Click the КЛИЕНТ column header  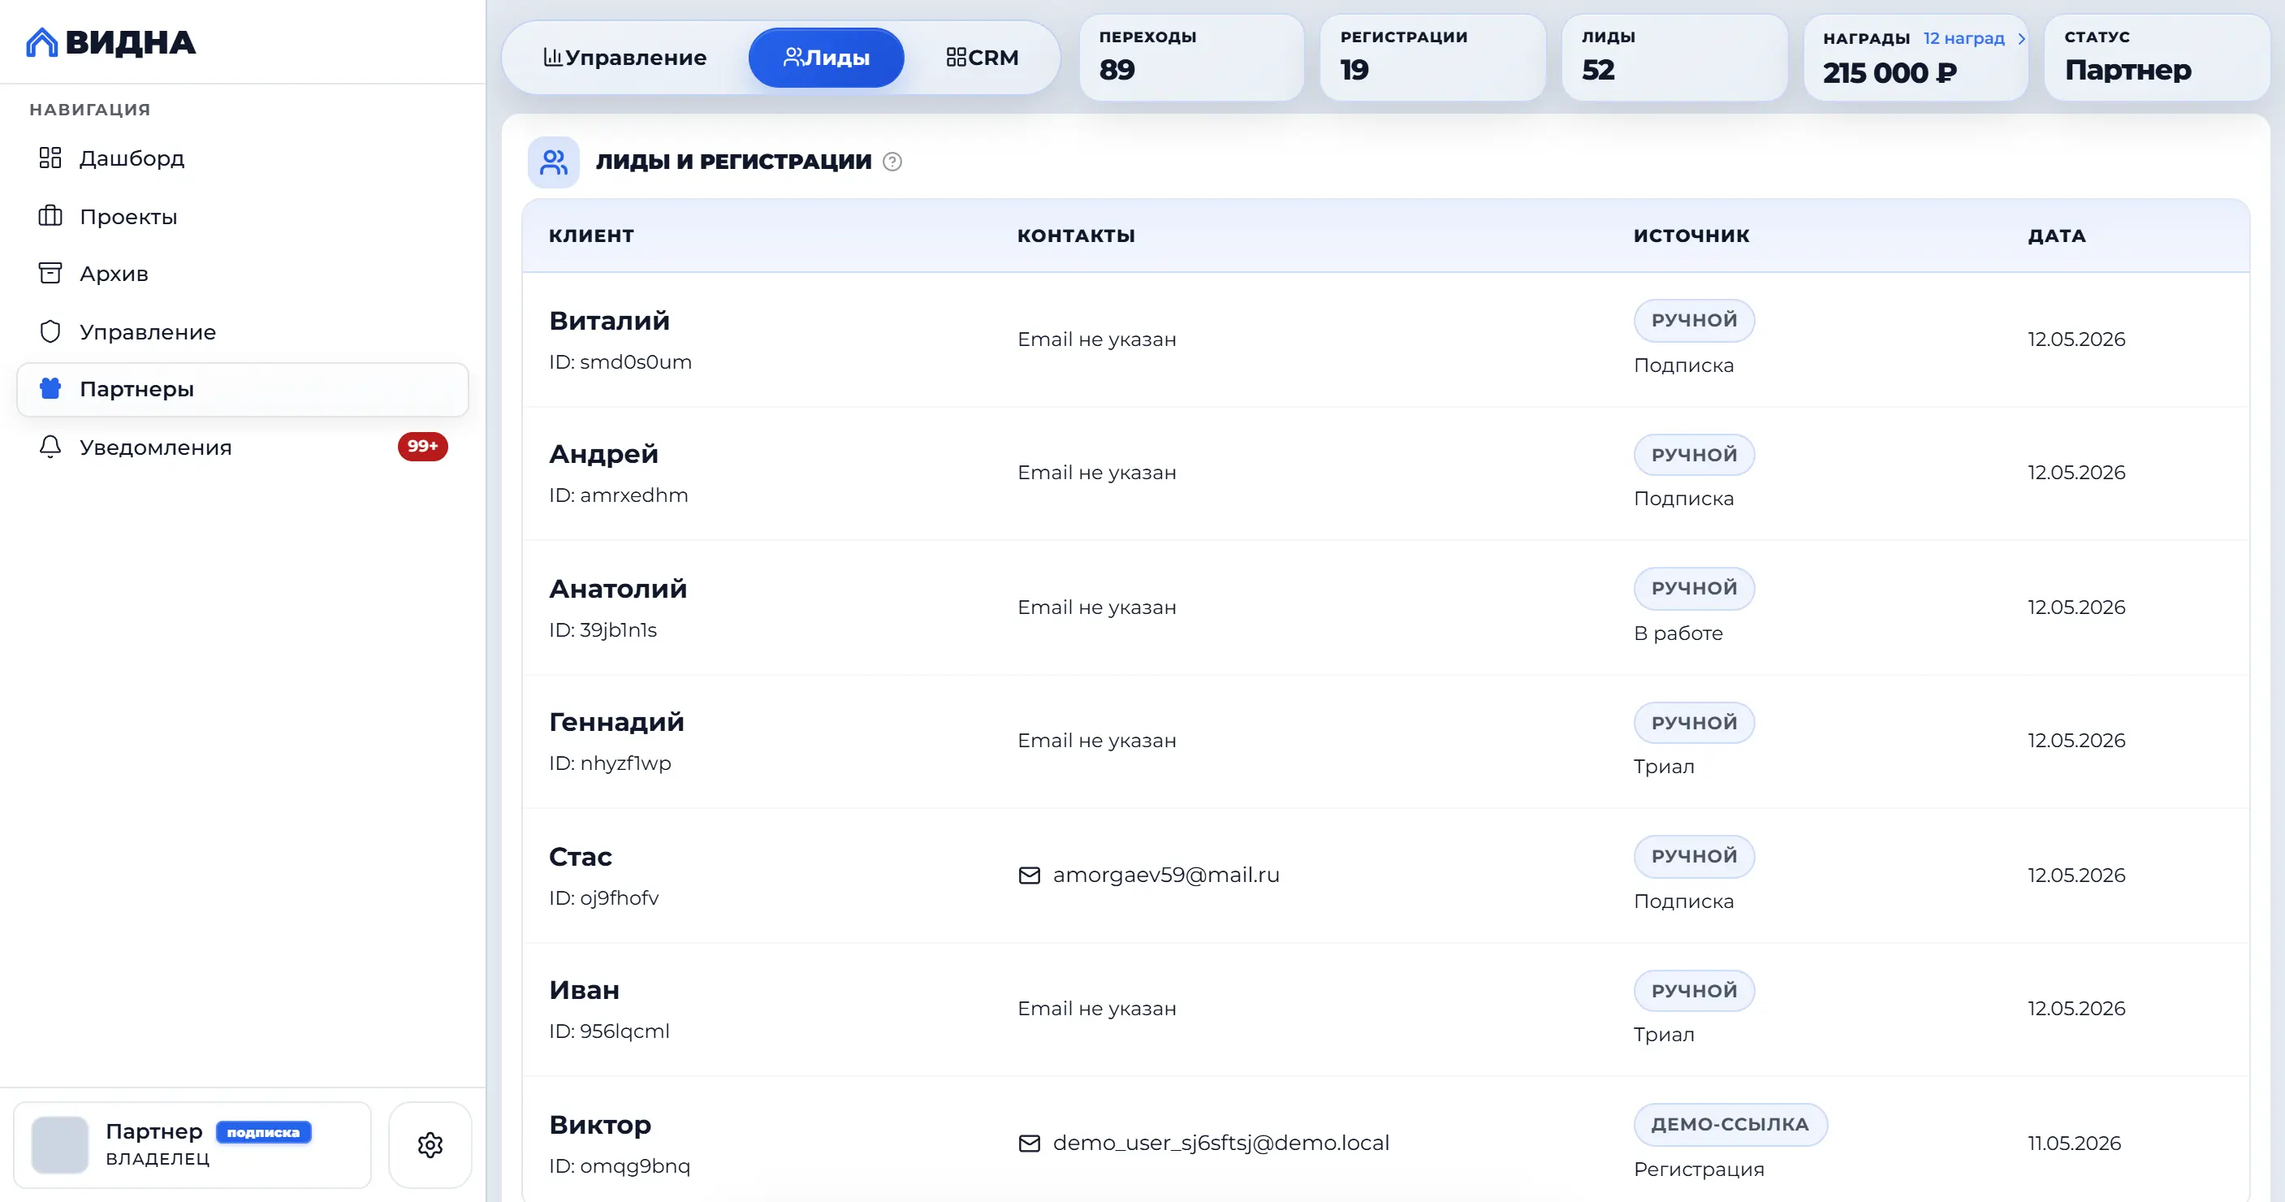point(591,236)
